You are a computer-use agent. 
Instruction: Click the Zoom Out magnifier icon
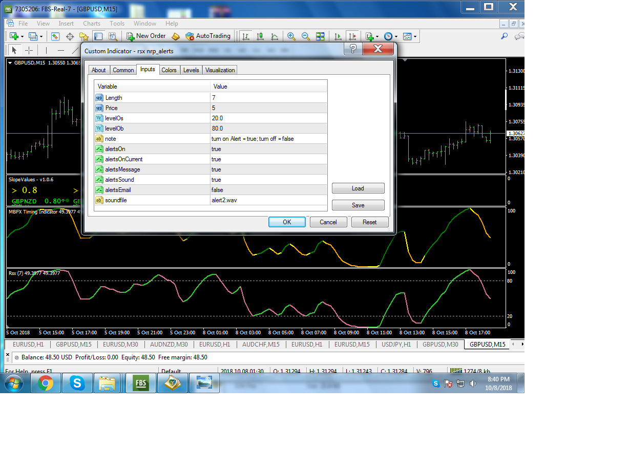[x=306, y=36]
